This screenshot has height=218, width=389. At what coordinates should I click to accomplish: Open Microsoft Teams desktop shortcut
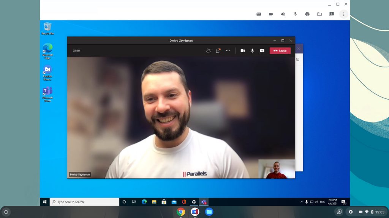tap(47, 94)
